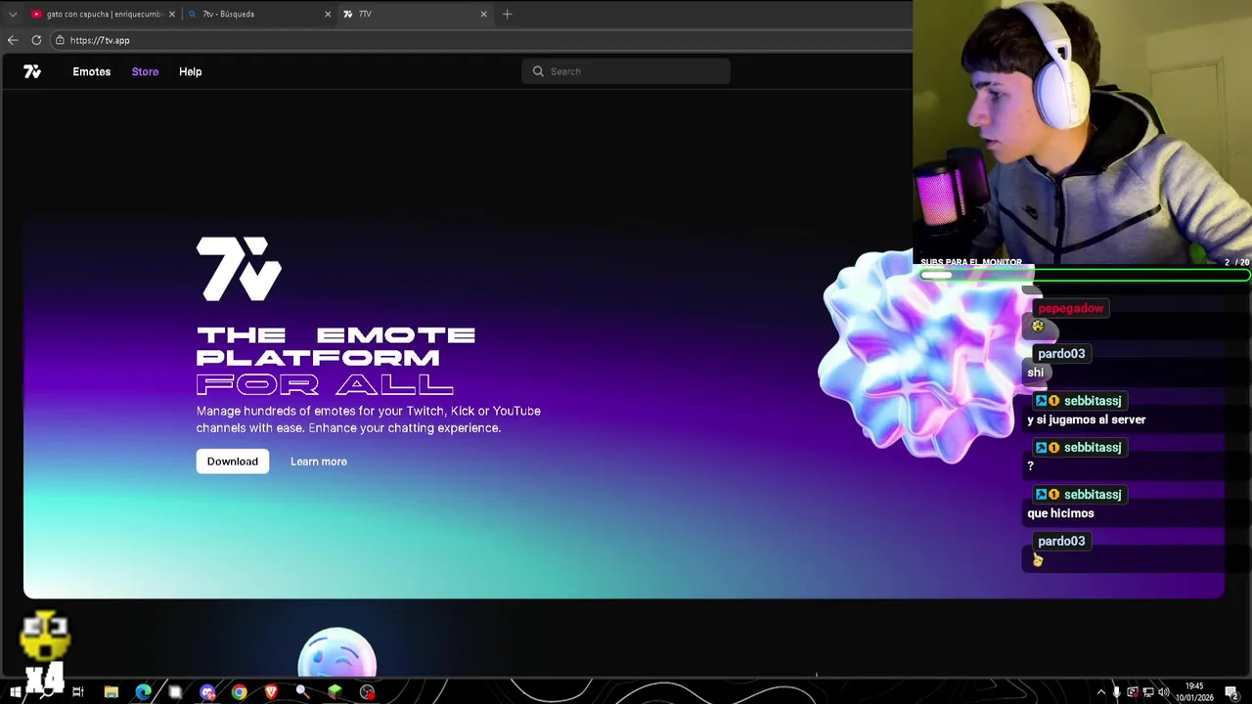
Task: Click the x4 emote combo overlay
Action: point(44,651)
